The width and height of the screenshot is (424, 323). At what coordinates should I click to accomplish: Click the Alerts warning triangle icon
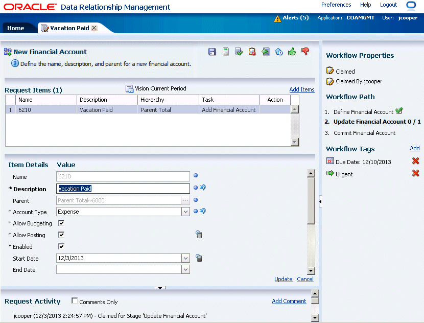(x=277, y=19)
